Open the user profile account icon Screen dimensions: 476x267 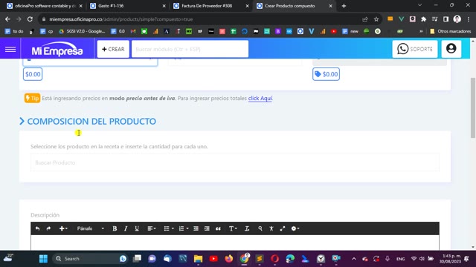[451, 49]
